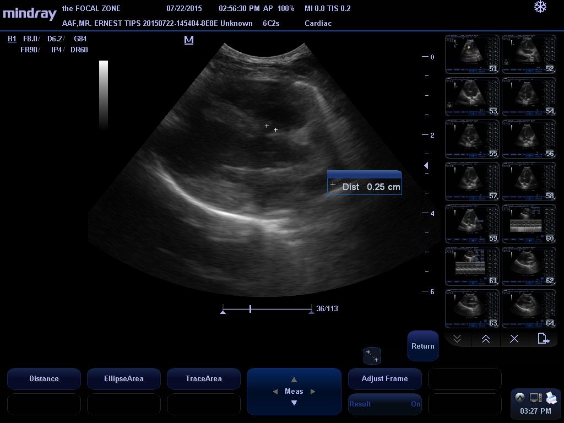This screenshot has height=423, width=564.
Task: Click the export file icon below thumbnails
Action: coord(543,339)
